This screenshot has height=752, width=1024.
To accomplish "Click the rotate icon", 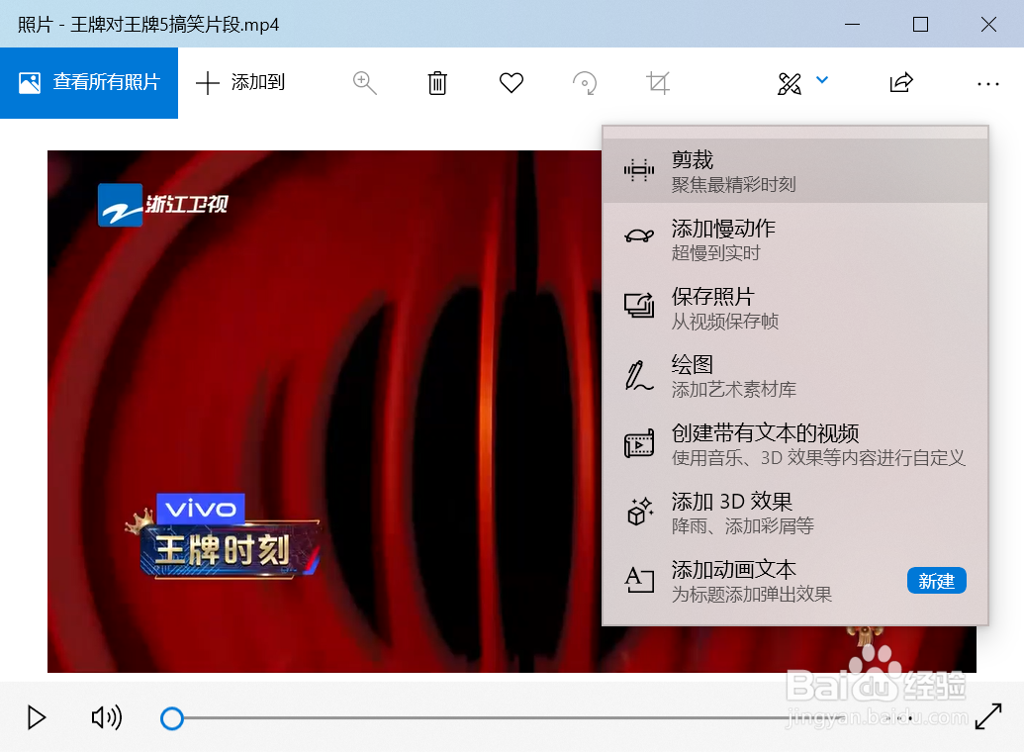I will (x=585, y=83).
